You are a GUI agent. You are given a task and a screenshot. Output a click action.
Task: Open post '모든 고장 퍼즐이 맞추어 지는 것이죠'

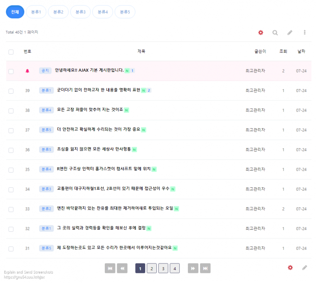pyautogui.click(x=90, y=109)
